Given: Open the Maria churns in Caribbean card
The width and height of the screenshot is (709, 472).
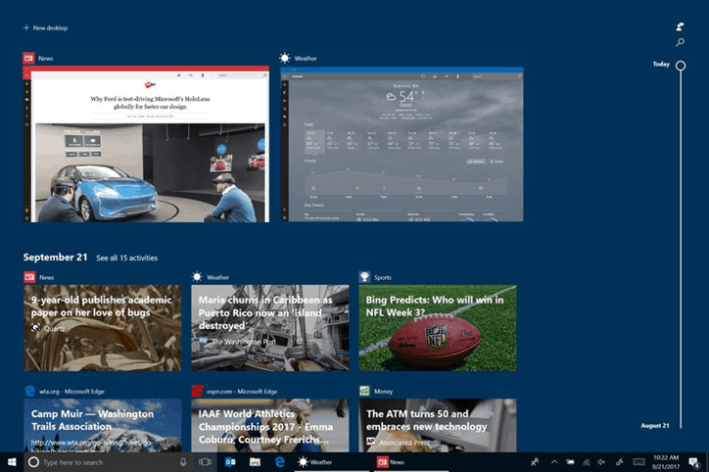Looking at the screenshot, I should (270, 328).
